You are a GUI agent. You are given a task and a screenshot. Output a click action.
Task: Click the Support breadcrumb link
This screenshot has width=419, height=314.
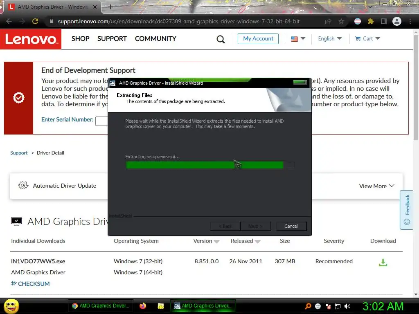tap(19, 153)
